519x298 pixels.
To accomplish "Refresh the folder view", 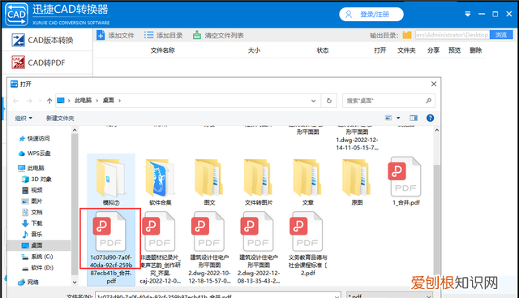I will [329, 101].
